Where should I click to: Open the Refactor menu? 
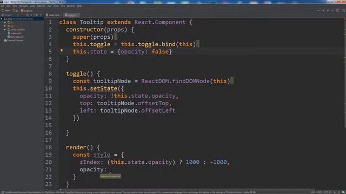[x=41, y=6]
